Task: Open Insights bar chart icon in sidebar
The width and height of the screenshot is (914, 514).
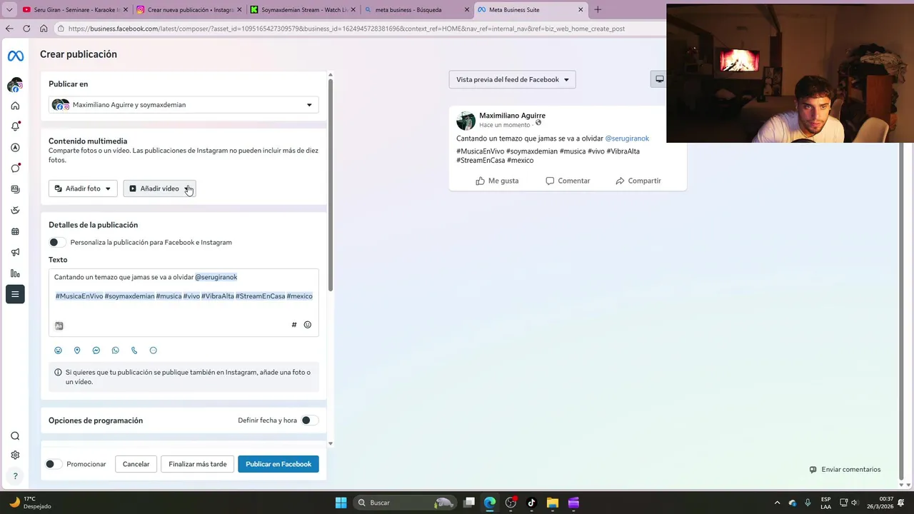Action: [15, 273]
